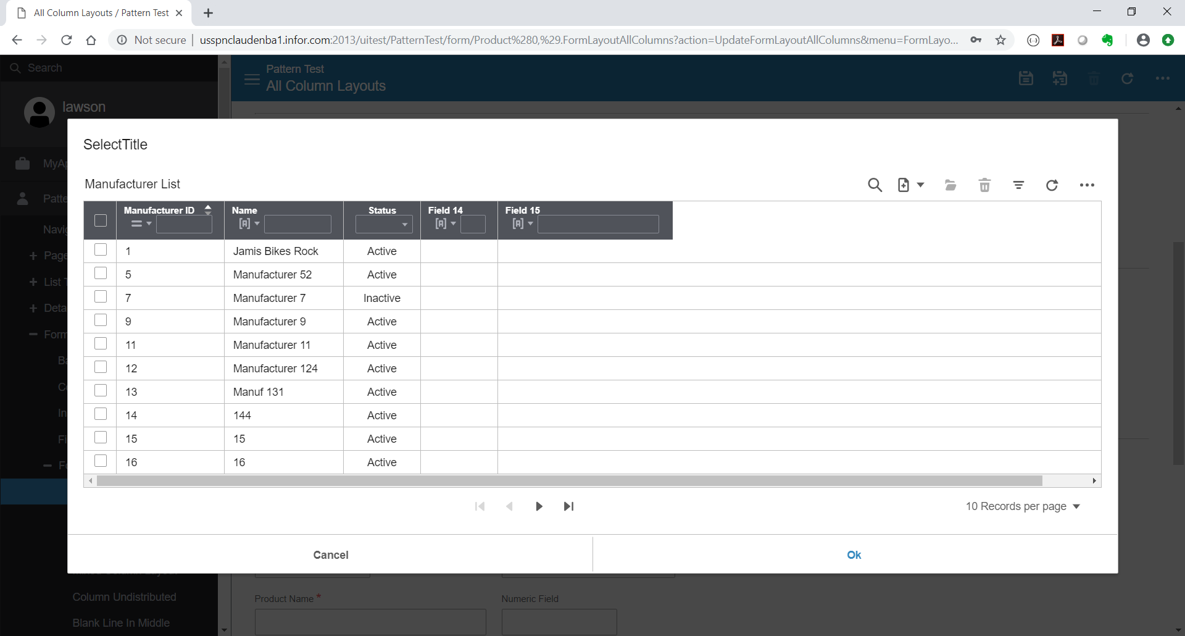1185x636 pixels.
Task: Open the browser profile icon
Action: pos(1143,40)
